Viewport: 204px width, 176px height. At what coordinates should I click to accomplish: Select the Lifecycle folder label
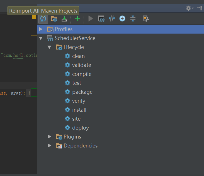[74, 47]
